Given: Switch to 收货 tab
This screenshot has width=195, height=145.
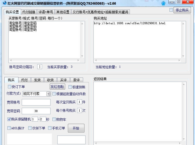Looking at the screenshot, I should (x=50, y=80).
